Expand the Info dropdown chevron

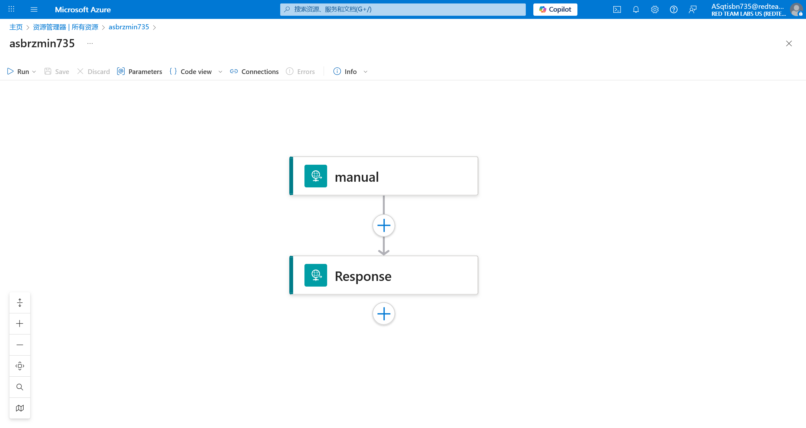[366, 72]
